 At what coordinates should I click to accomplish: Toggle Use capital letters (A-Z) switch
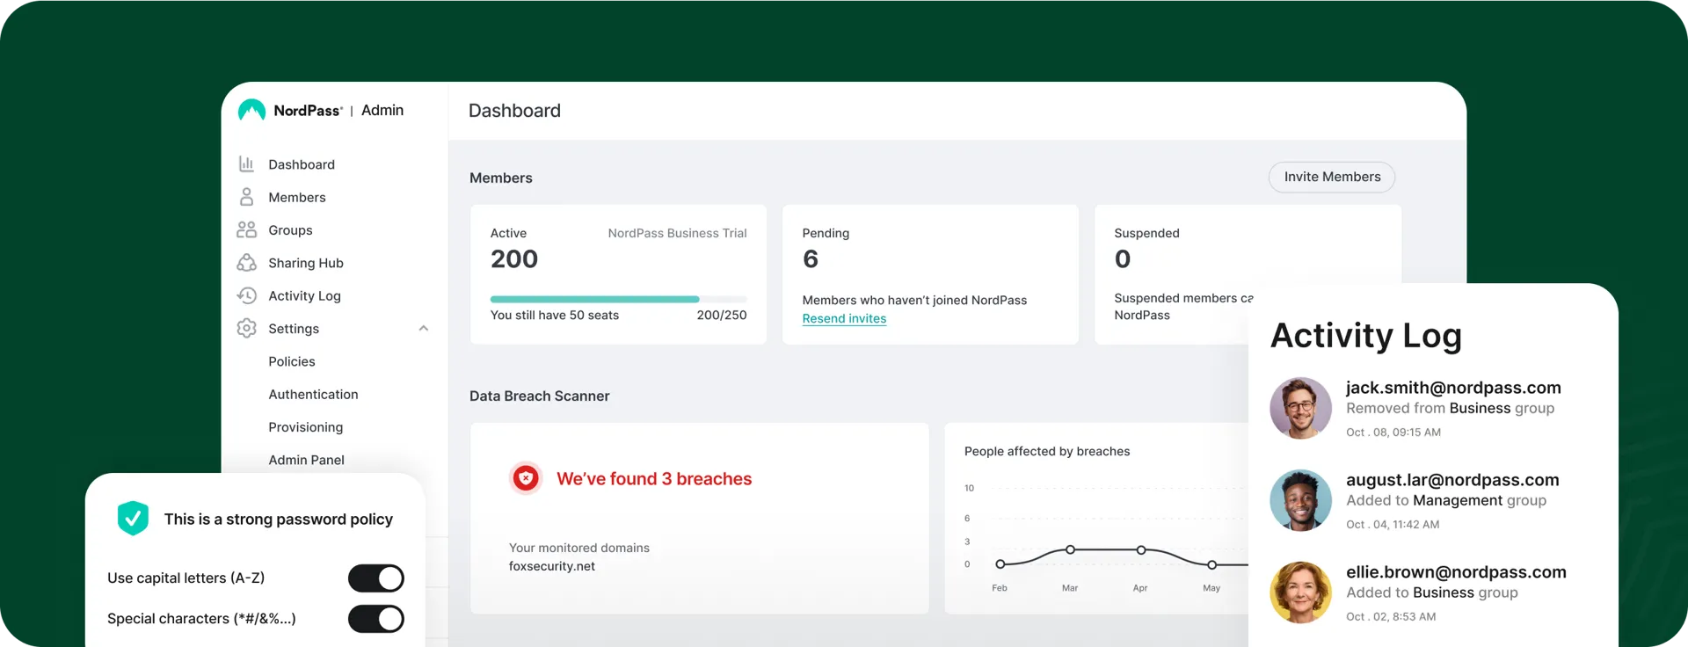click(376, 578)
